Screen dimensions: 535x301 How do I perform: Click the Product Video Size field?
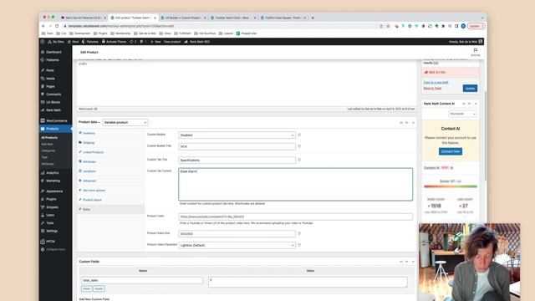coord(237,234)
